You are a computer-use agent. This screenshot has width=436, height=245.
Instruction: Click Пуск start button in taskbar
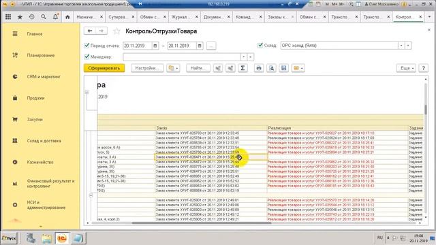pos(9,238)
